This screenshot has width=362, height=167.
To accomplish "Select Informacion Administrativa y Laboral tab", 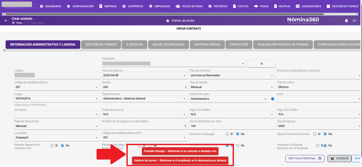I will tap(43, 45).
